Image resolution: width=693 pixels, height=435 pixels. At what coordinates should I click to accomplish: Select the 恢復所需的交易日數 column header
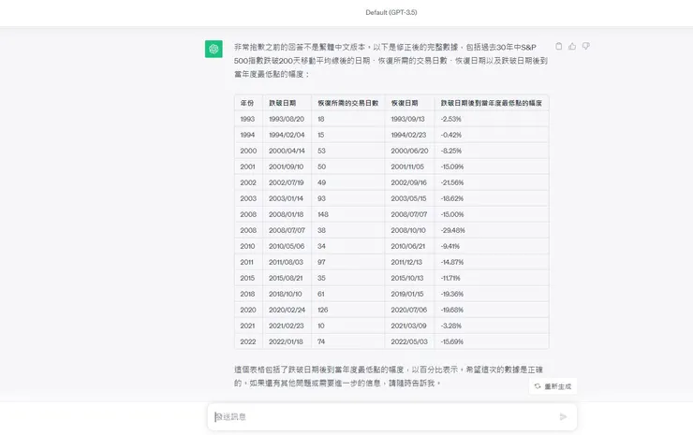click(x=348, y=103)
